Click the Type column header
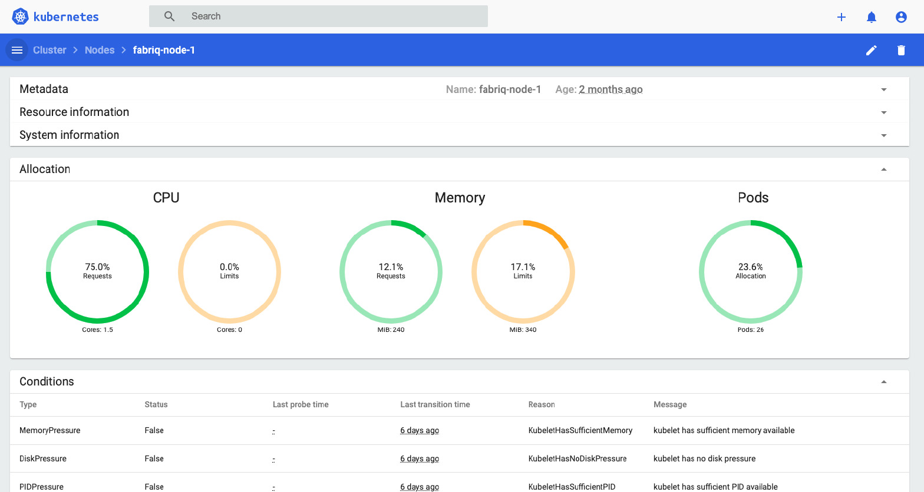Image resolution: width=924 pixels, height=492 pixels. coord(28,404)
